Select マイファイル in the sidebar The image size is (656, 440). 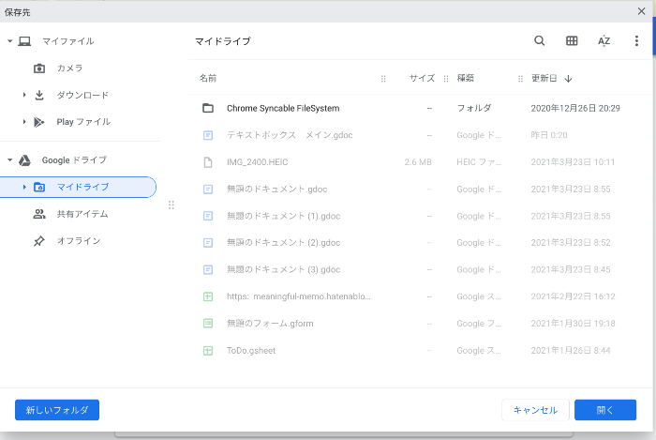(x=68, y=41)
